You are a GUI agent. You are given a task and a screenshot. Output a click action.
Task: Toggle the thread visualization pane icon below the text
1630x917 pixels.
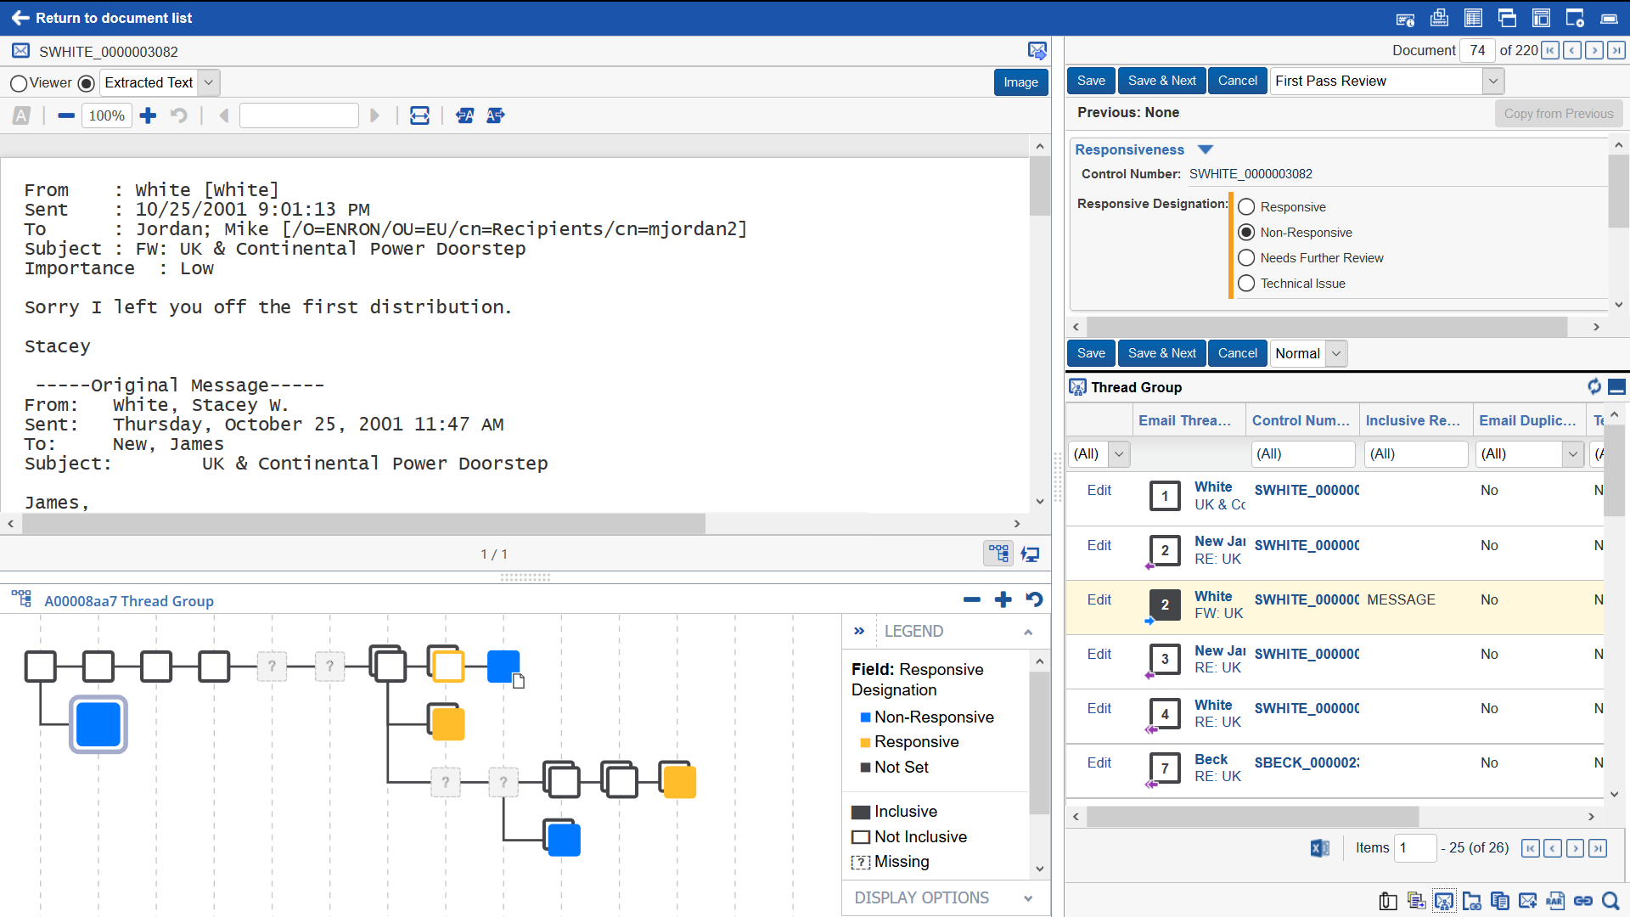pos(998,554)
